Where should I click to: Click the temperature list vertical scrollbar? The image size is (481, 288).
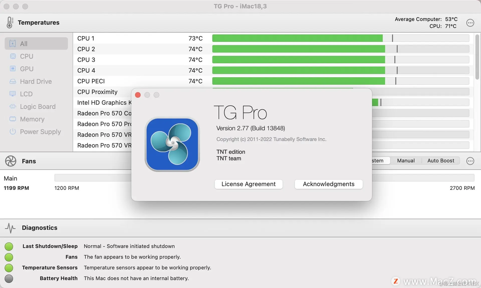coord(477,57)
